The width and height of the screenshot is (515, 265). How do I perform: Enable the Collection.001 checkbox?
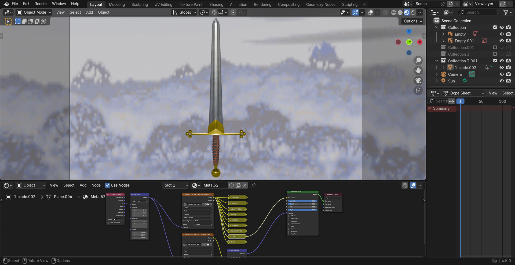(495, 47)
